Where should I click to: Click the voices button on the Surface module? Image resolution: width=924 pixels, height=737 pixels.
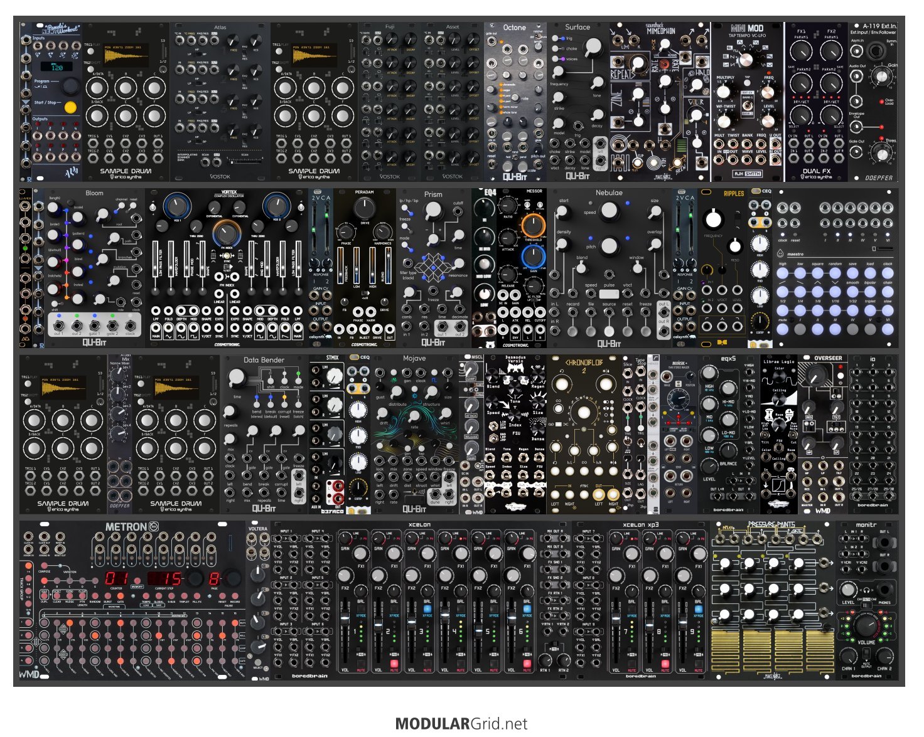[x=555, y=59]
